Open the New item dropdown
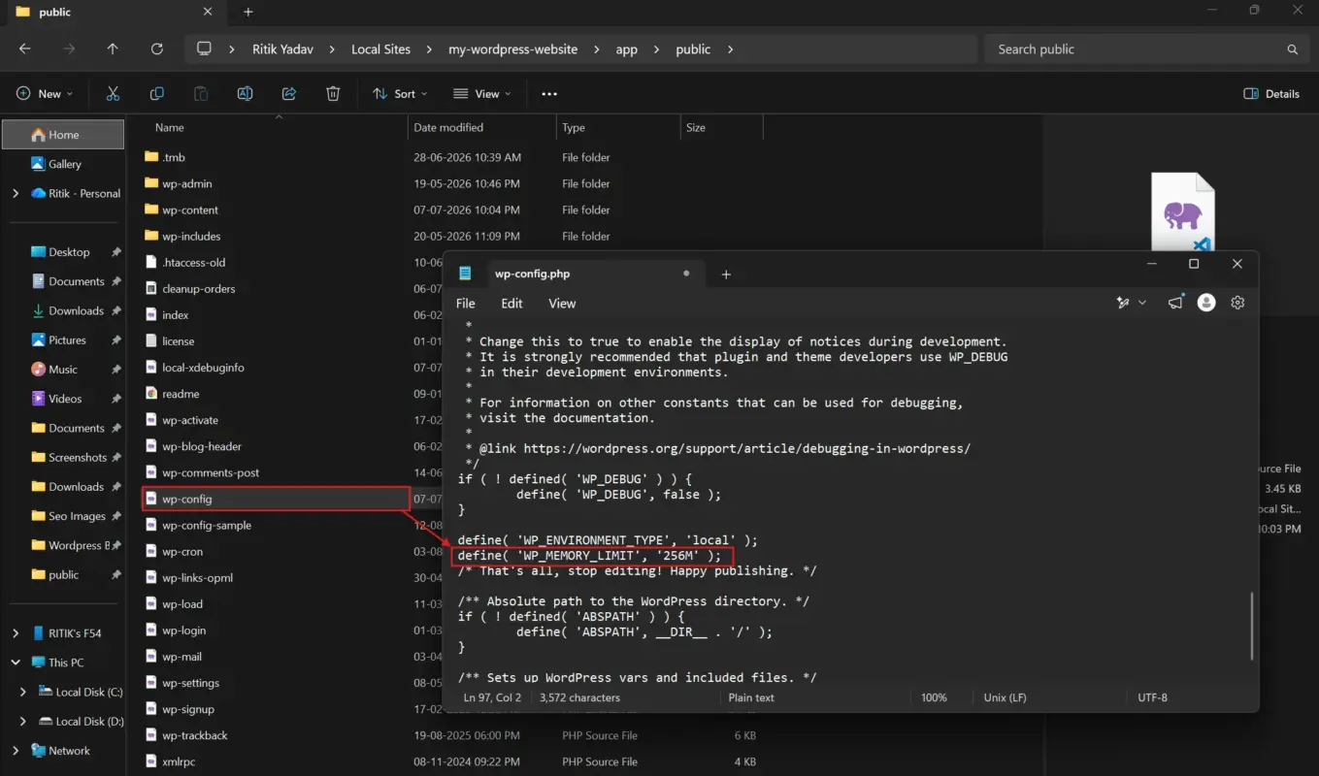1319x776 pixels. pyautogui.click(x=45, y=94)
